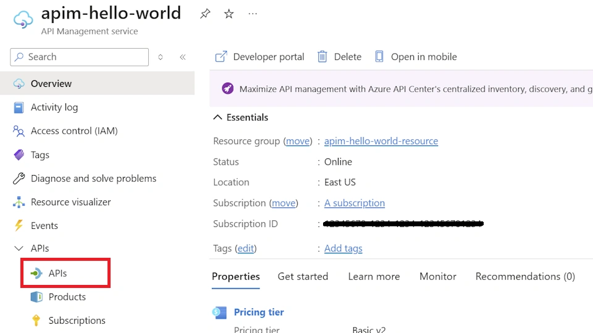Click the Open in mobile phone icon
This screenshot has width=593, height=333.
pos(379,57)
